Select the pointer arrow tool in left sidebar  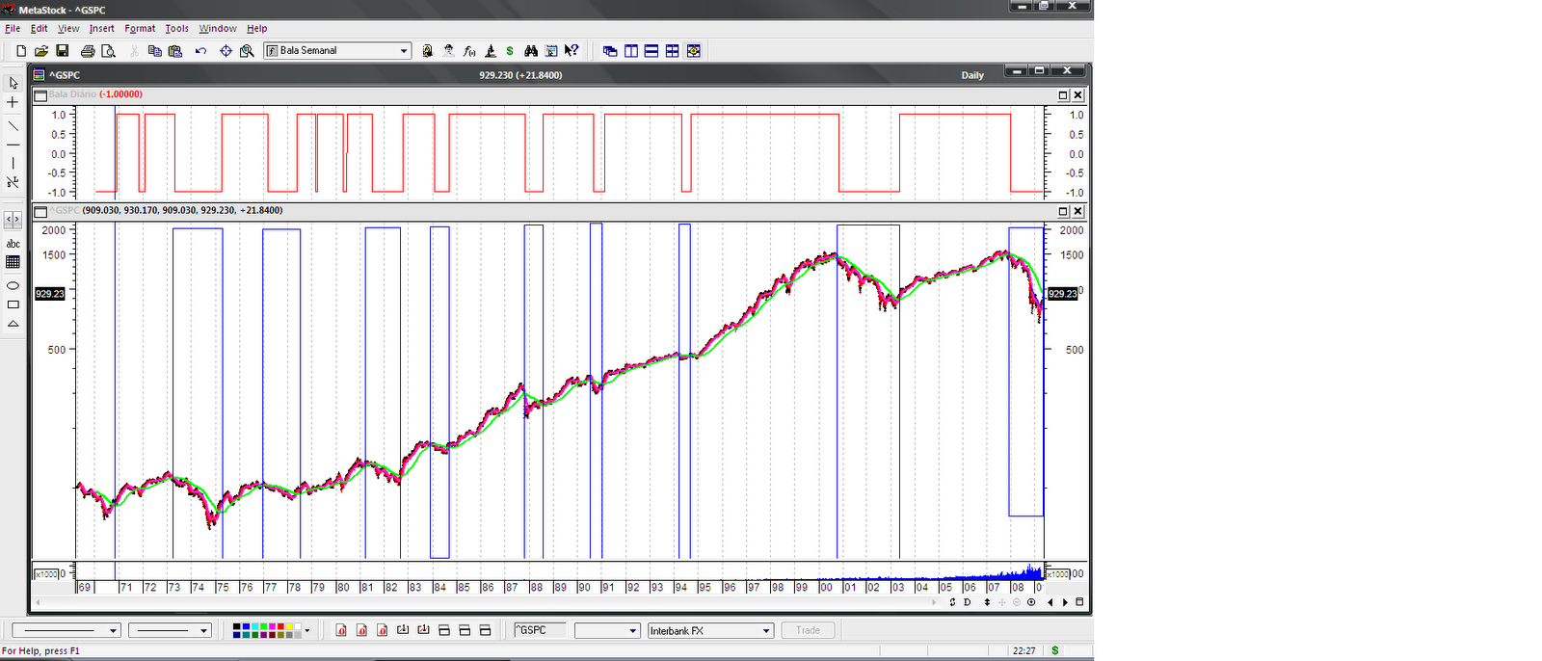(13, 83)
